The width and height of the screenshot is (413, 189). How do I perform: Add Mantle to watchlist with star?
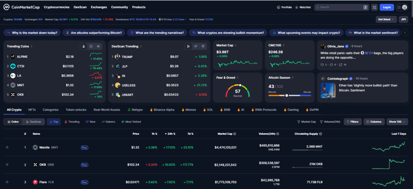[x=7, y=147]
